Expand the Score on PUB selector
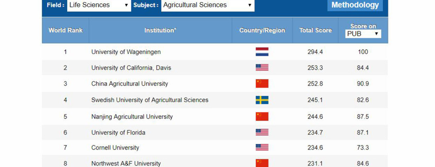The width and height of the screenshot is (435, 167). coord(363,34)
